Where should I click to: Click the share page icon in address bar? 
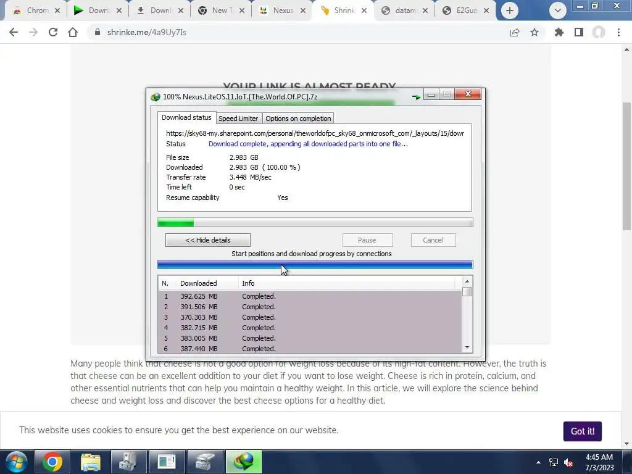tap(515, 32)
